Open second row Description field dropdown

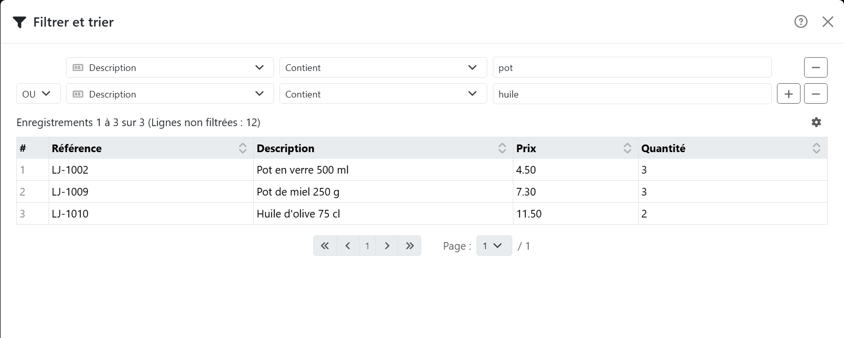tap(169, 94)
